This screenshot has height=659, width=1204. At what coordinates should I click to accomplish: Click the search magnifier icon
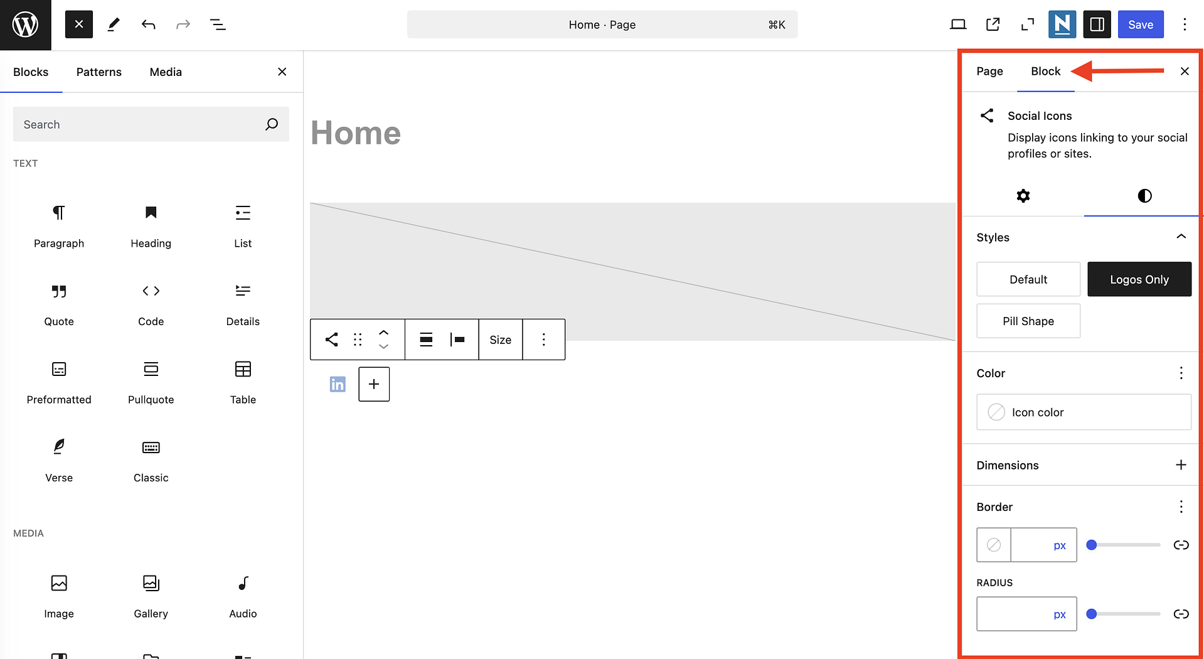(x=272, y=124)
